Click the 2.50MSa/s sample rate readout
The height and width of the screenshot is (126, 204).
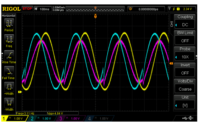tap(59, 8)
